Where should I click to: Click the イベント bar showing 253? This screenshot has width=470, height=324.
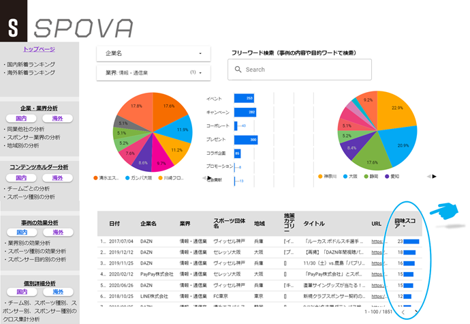tap(245, 98)
